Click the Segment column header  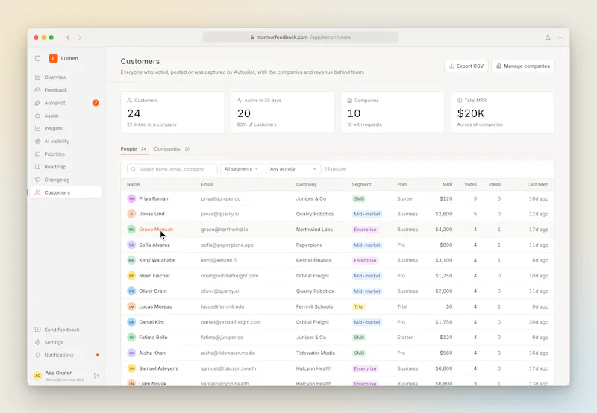[361, 184]
